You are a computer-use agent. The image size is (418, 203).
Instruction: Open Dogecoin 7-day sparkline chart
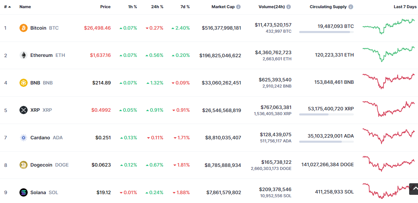pos(389,163)
